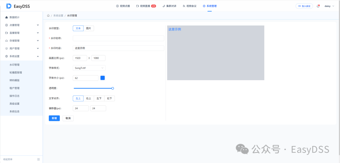Screen dimensions: 340x163
Task: Click the EasyDSS logo icon
Action: [9, 6]
